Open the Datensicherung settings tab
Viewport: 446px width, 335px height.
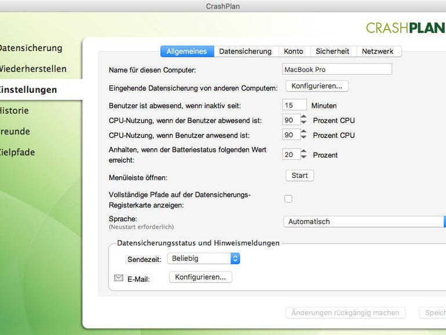pyautogui.click(x=246, y=52)
